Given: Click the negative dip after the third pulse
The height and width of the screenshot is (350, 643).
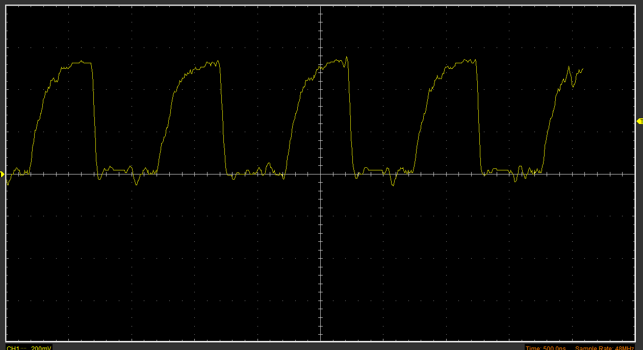Looking at the screenshot, I should 392,185.
